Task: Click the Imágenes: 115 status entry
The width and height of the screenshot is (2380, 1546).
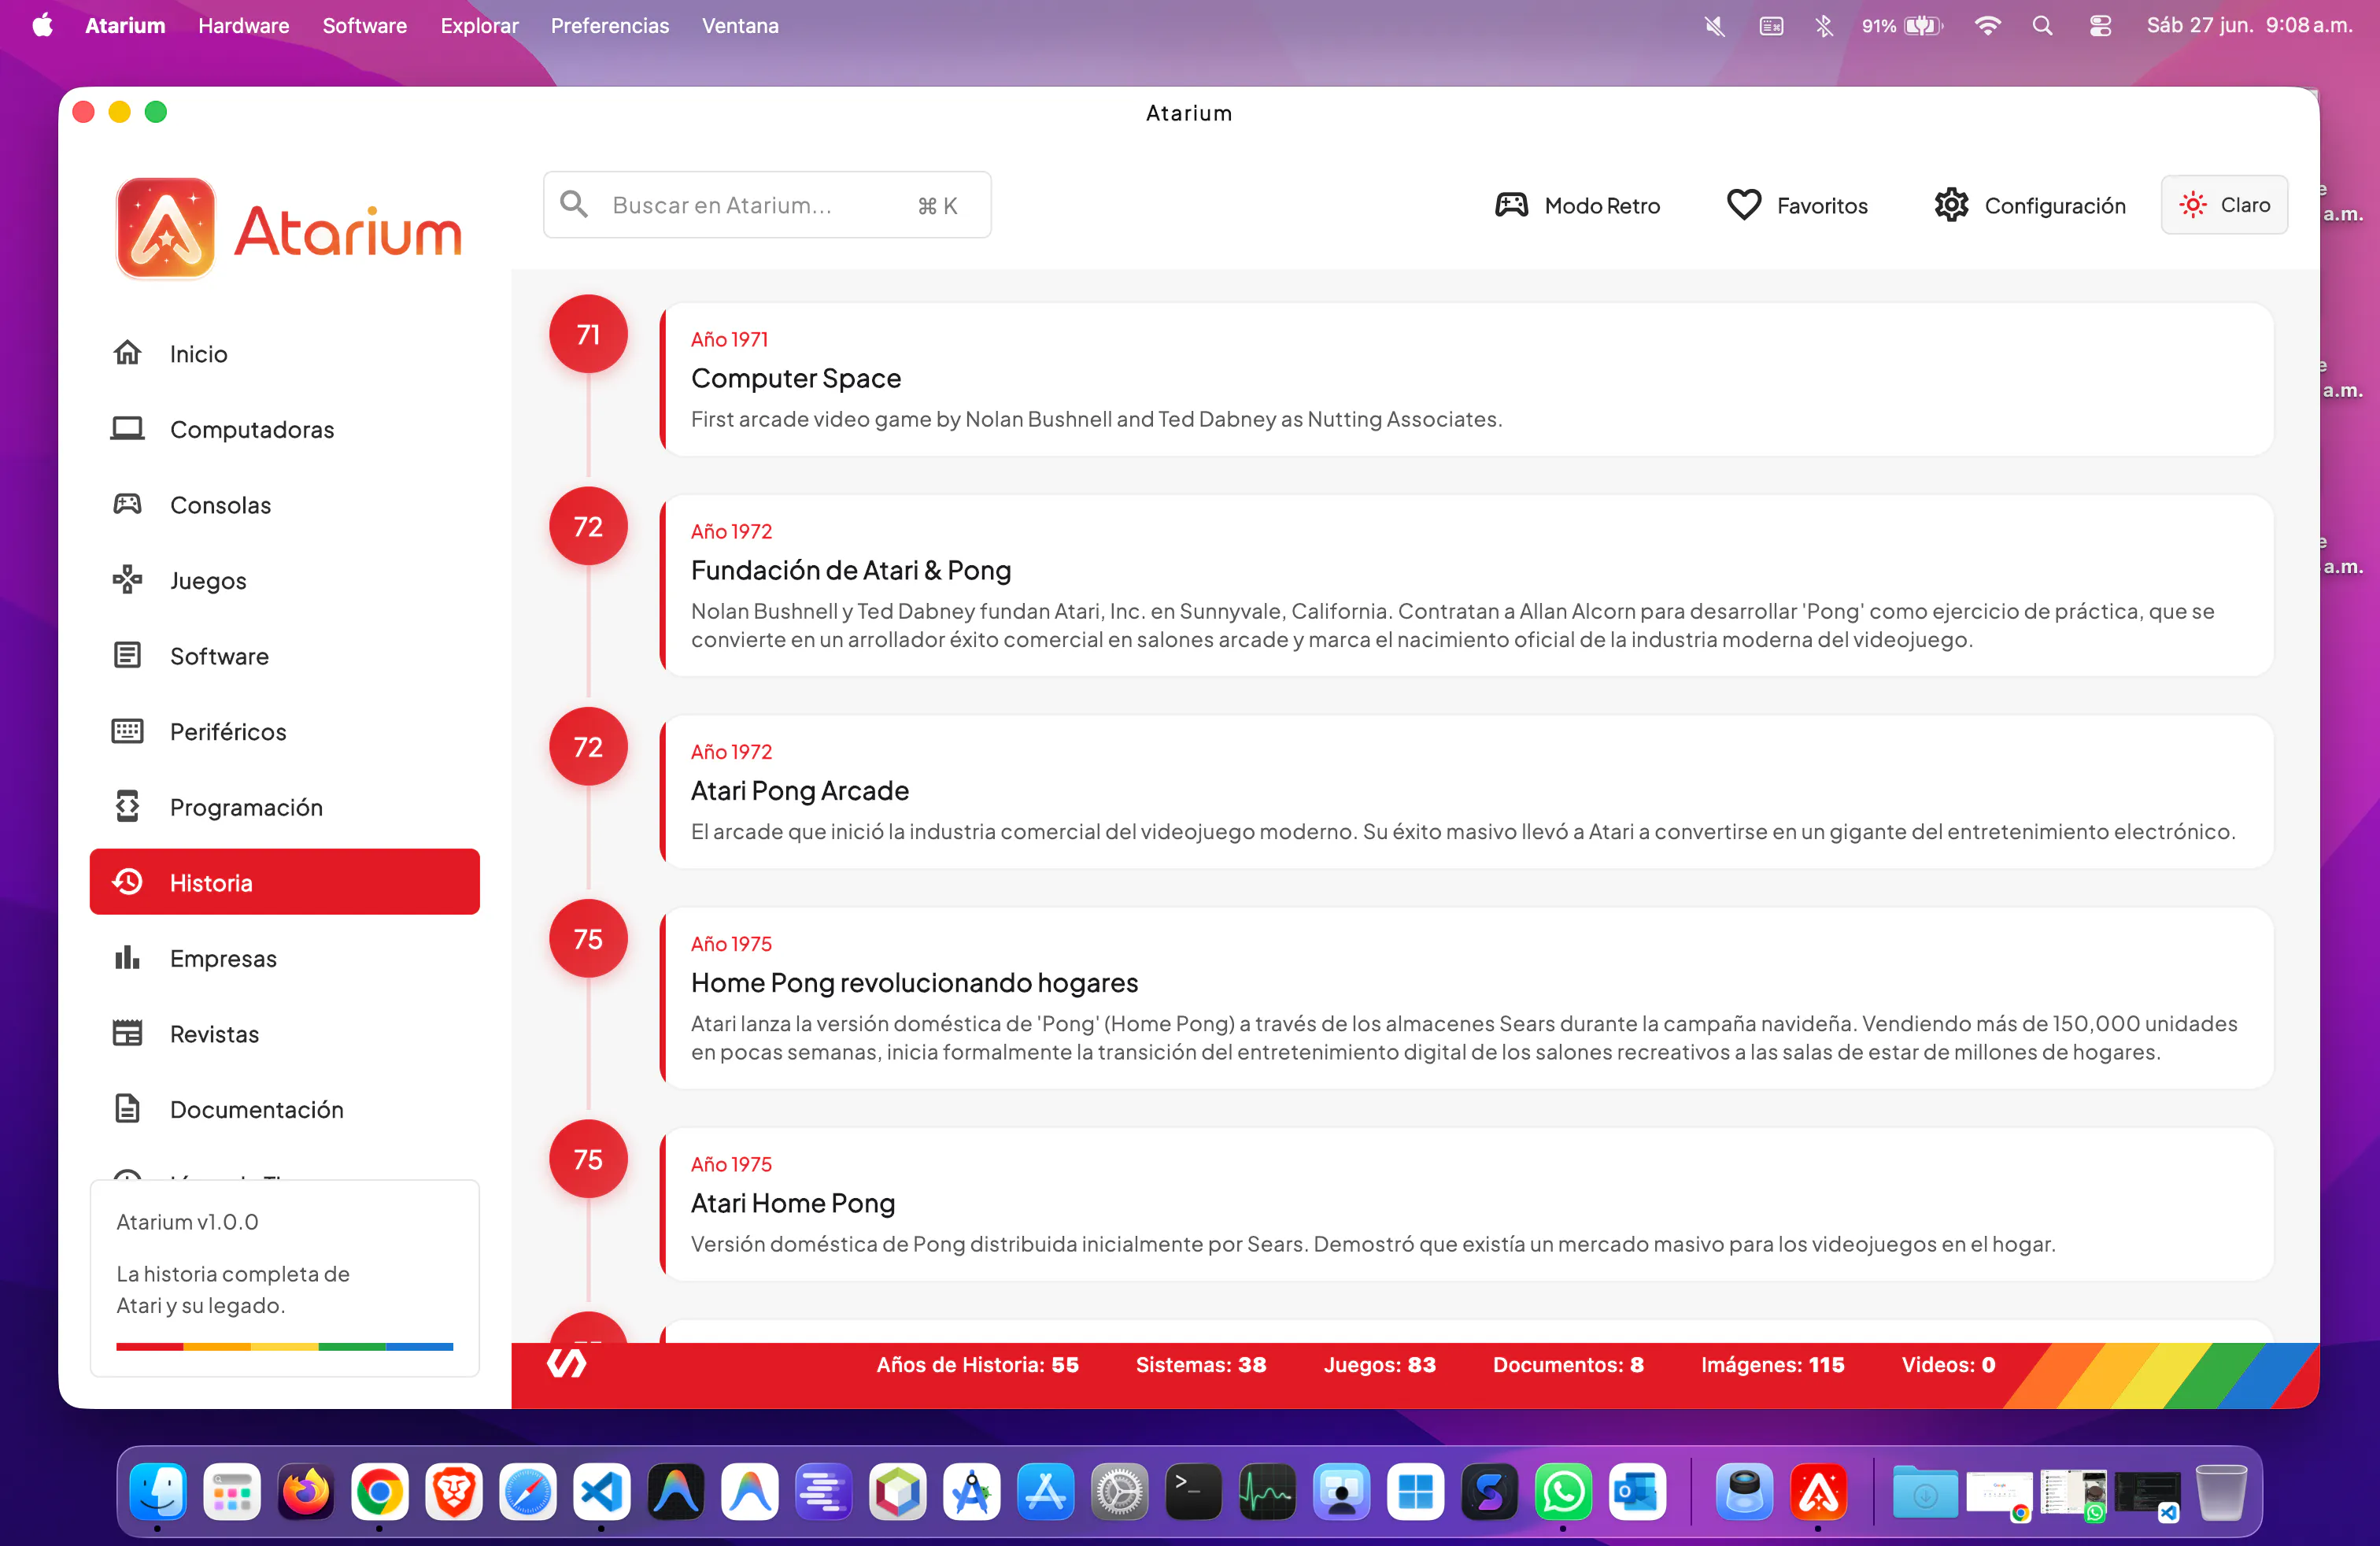Action: click(x=1772, y=1364)
